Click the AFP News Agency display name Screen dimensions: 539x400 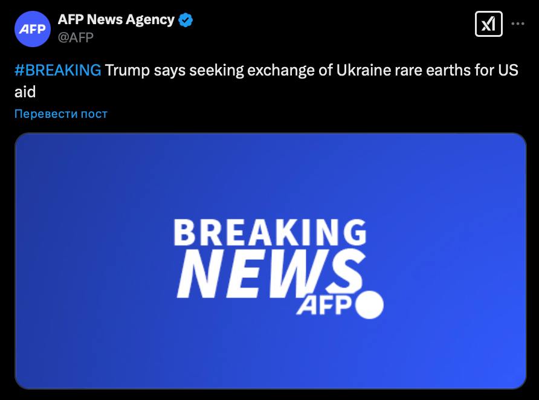click(x=116, y=20)
